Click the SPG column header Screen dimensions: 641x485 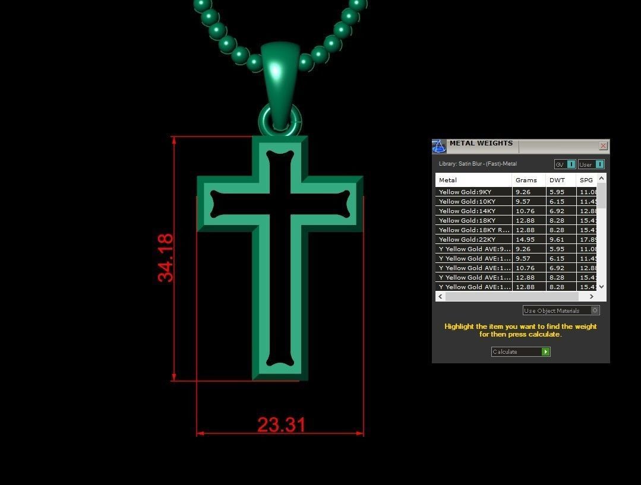pyautogui.click(x=586, y=180)
